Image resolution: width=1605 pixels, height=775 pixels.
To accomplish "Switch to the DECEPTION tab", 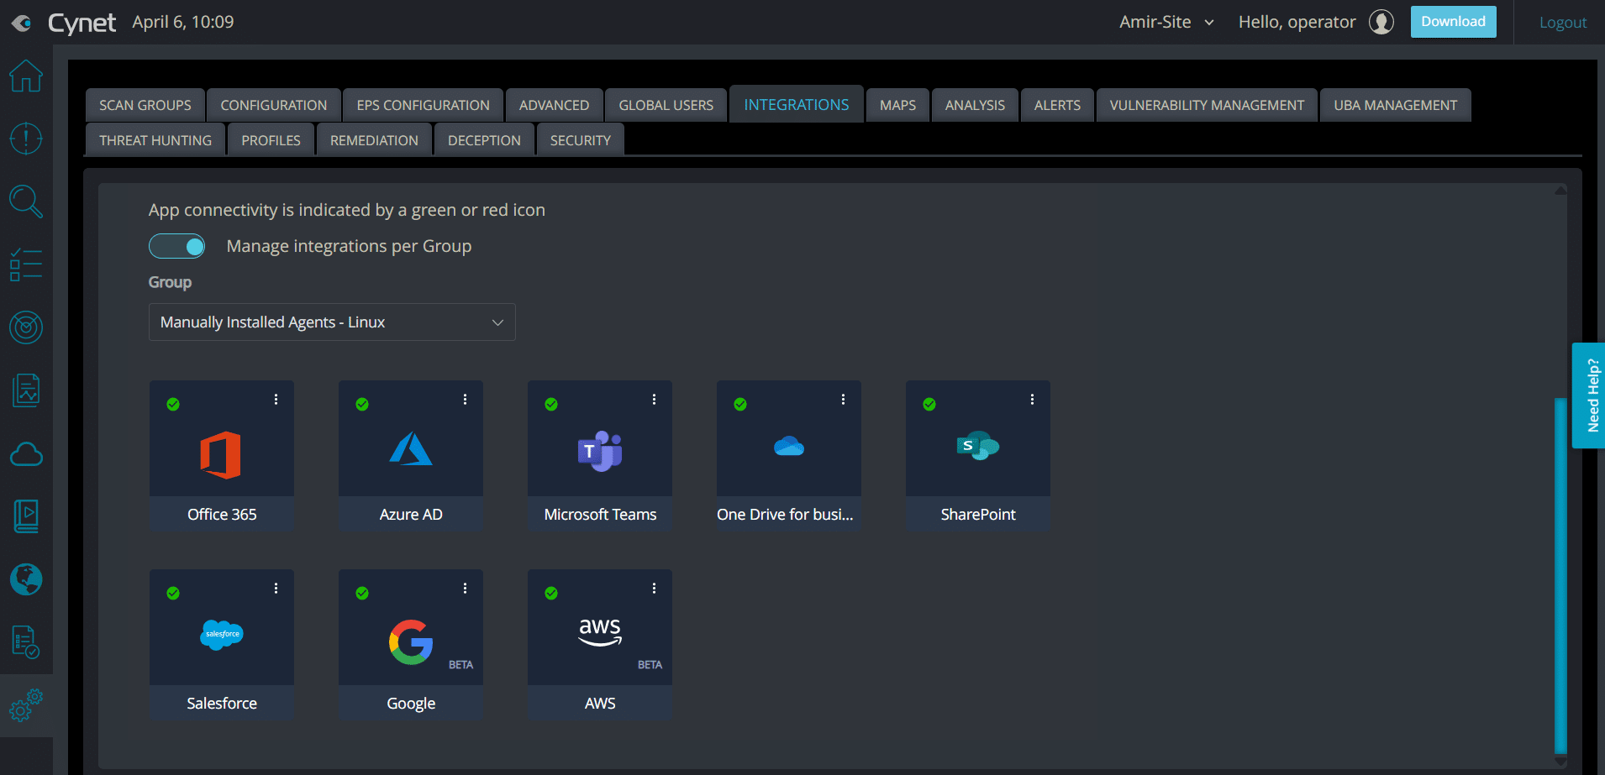I will [484, 140].
